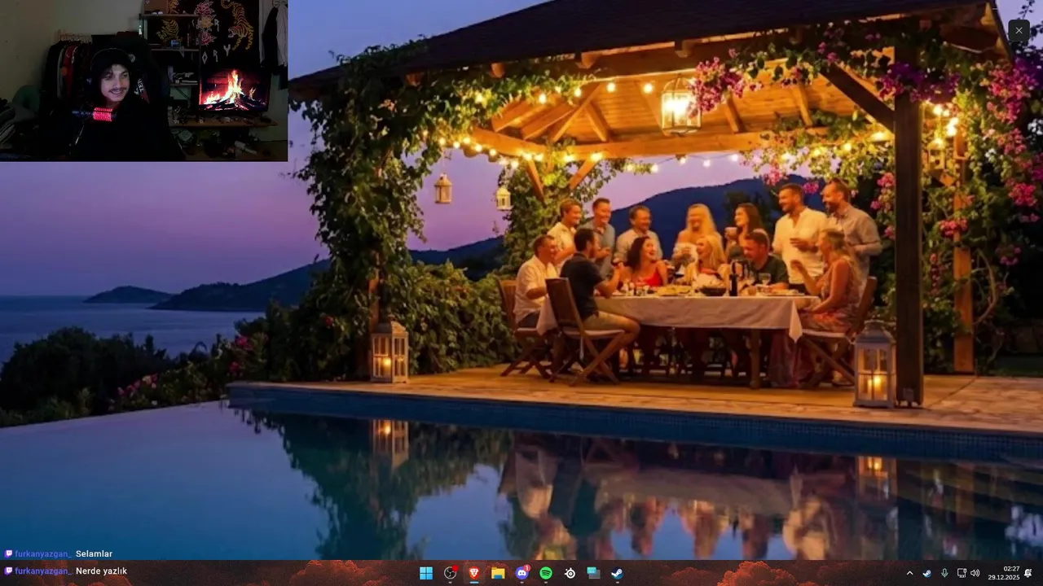Open network settings tray icon
1043x586 pixels.
tap(962, 573)
